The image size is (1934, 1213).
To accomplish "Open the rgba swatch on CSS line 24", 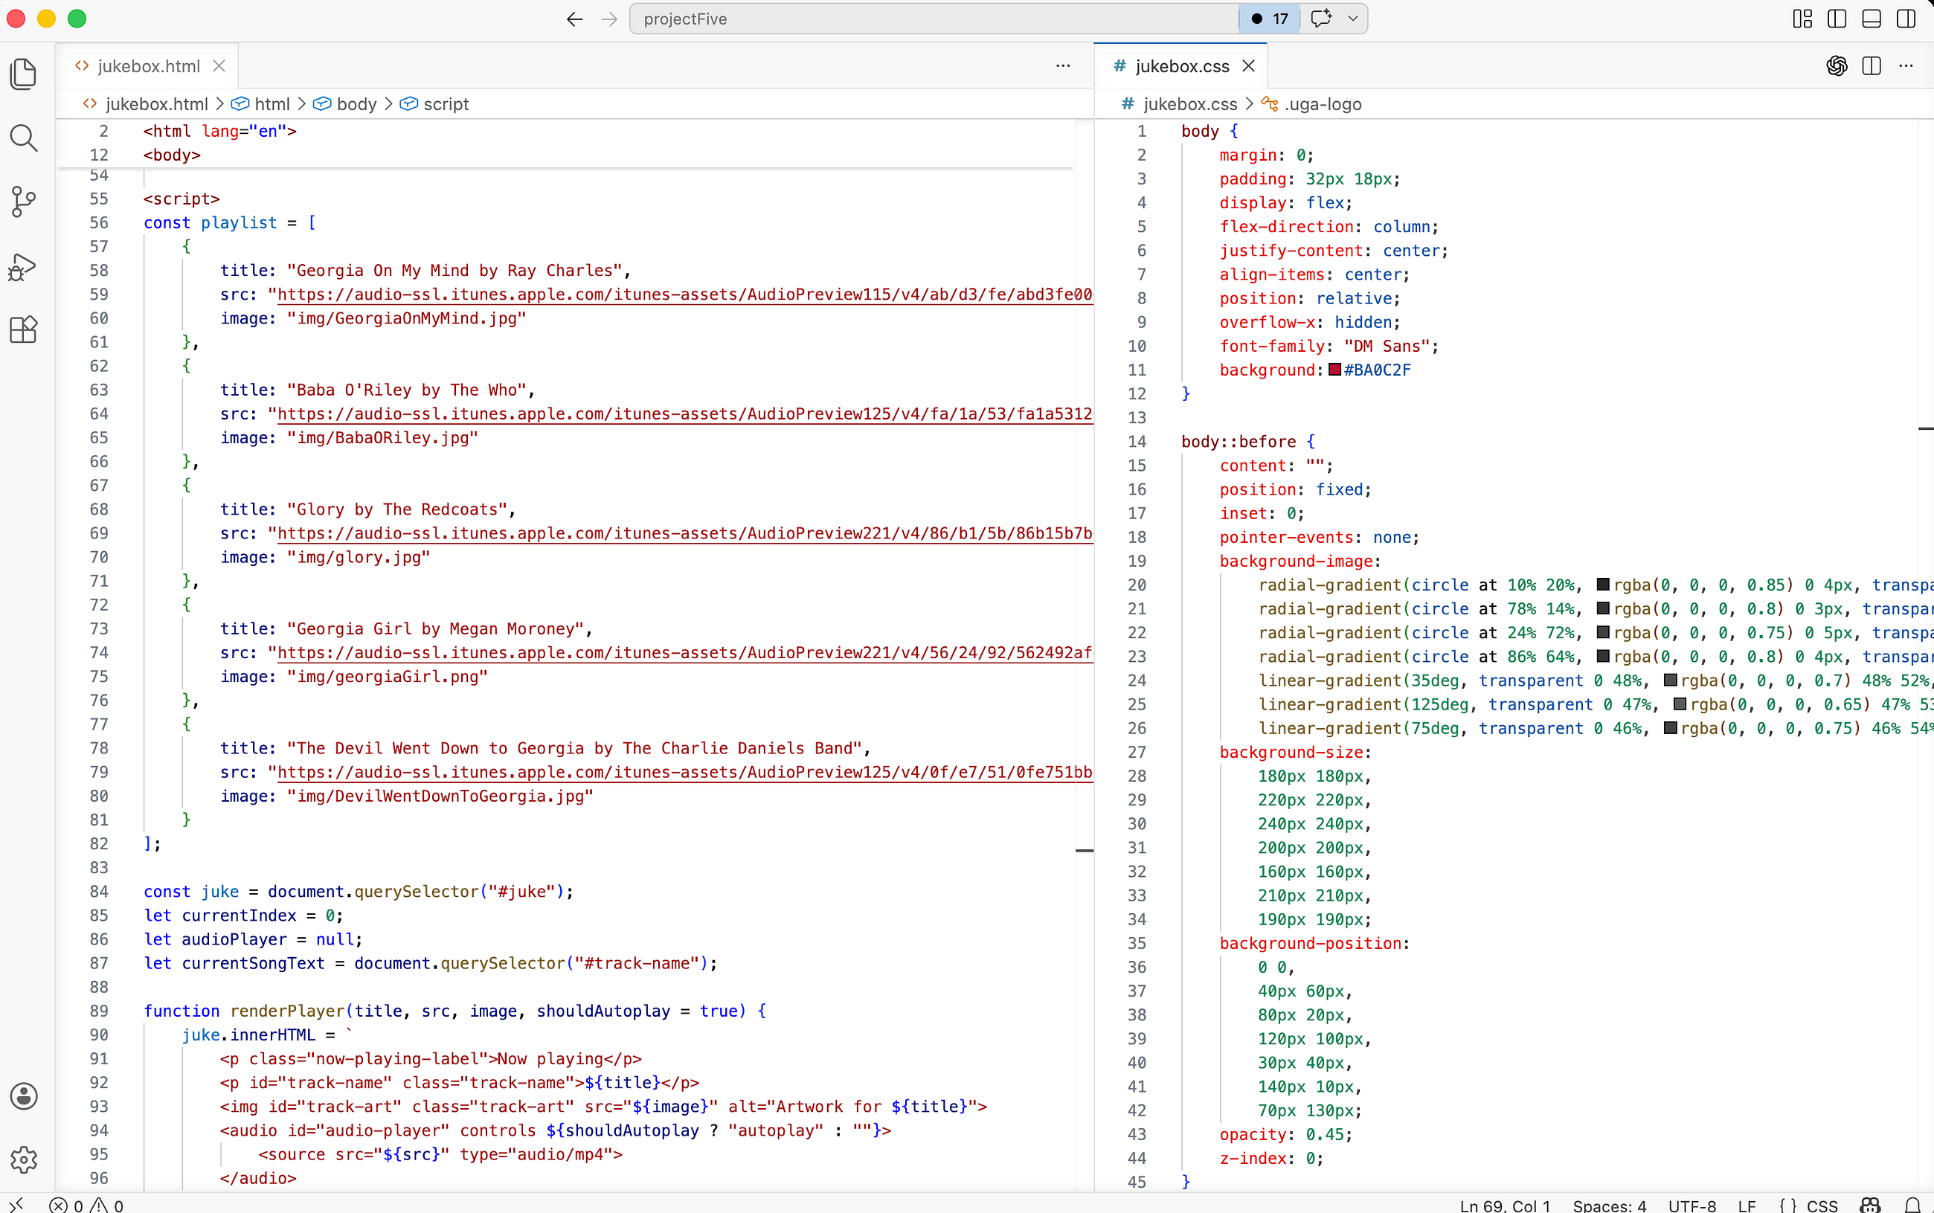I will pyautogui.click(x=1670, y=680).
